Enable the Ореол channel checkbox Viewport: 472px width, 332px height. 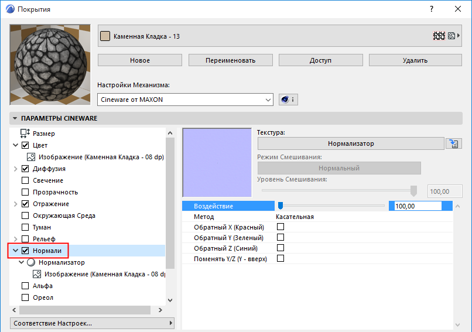pos(25,297)
